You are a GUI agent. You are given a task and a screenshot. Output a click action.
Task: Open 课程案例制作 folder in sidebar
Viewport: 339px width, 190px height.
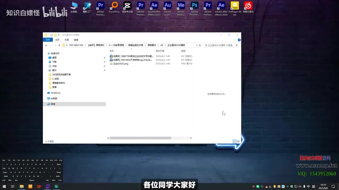59,83
